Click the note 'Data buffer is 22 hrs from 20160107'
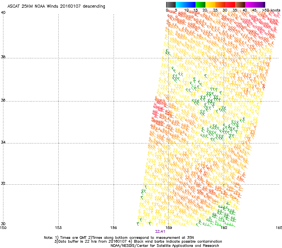Viewport: 282px width, 248px height. click(93, 242)
